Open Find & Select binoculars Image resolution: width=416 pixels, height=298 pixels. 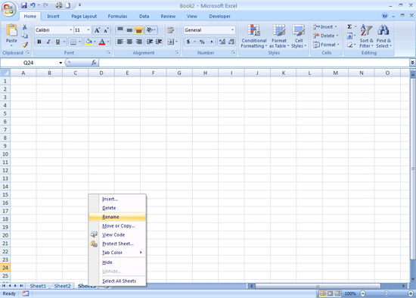pos(383,36)
